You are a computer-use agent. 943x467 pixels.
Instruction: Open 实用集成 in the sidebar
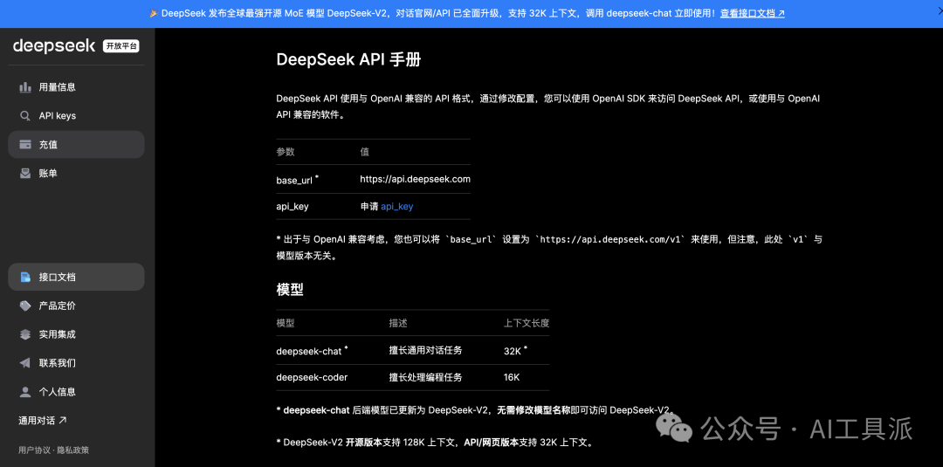(76, 334)
